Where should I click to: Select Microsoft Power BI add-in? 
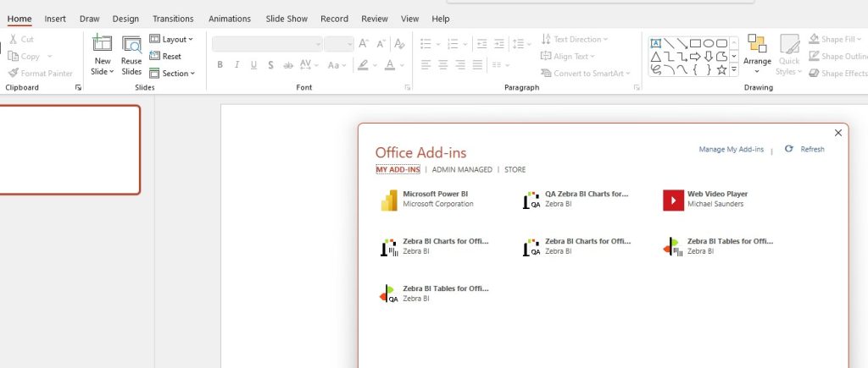(x=427, y=200)
